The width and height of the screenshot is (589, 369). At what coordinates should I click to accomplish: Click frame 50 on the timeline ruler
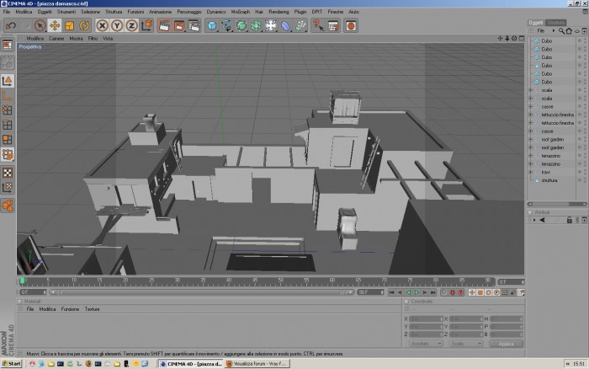click(280, 281)
